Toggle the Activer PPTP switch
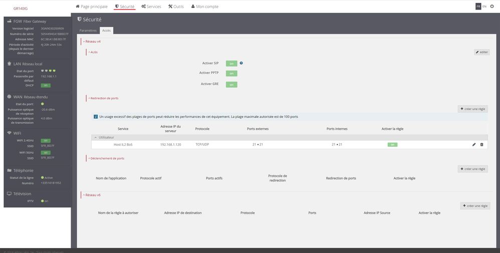This screenshot has height=253, width=500. [x=231, y=73]
